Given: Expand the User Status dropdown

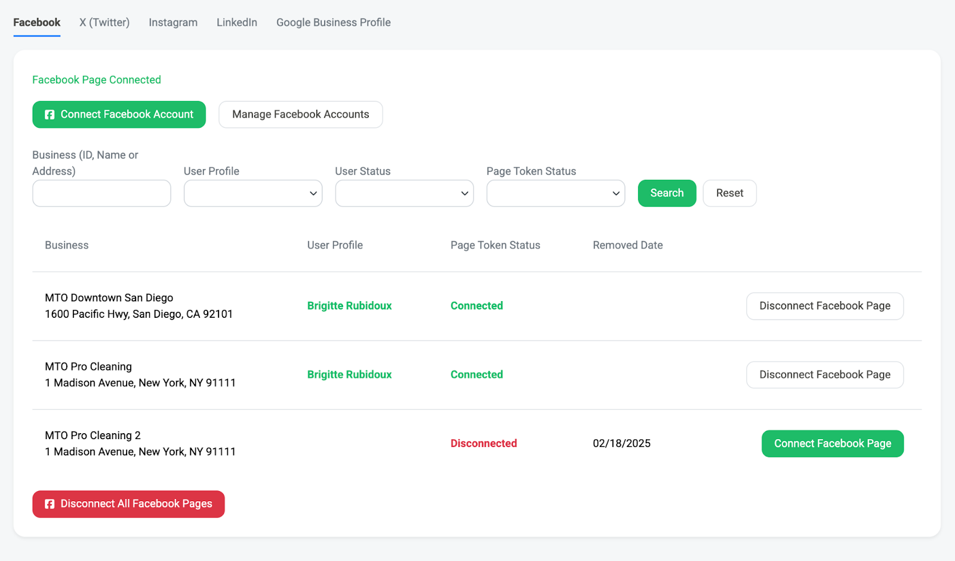Looking at the screenshot, I should [405, 194].
